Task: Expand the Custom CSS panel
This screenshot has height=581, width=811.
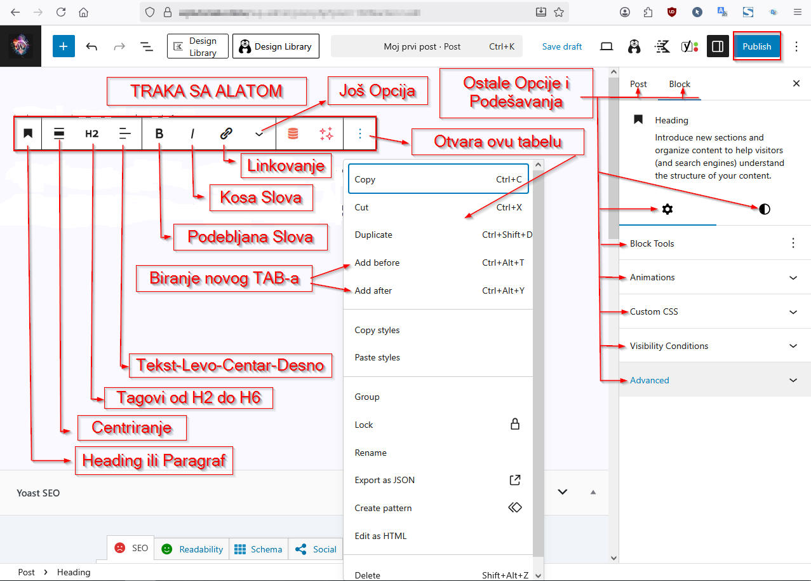Action: (714, 312)
